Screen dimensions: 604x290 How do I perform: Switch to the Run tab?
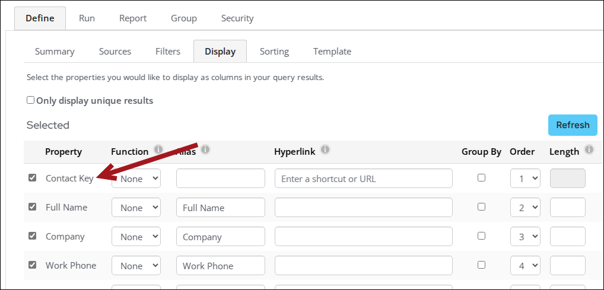pyautogui.click(x=87, y=18)
